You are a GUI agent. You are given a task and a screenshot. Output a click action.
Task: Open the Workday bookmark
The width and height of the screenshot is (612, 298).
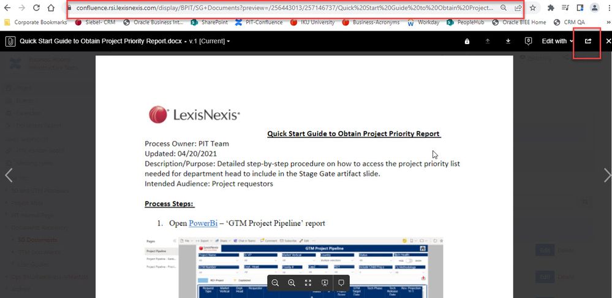pos(423,22)
